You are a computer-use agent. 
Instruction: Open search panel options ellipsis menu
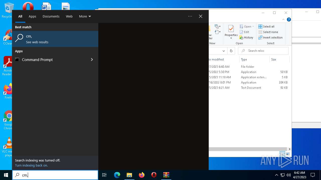point(190,16)
